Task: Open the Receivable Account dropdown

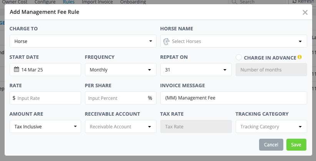Action: pyautogui.click(x=120, y=126)
